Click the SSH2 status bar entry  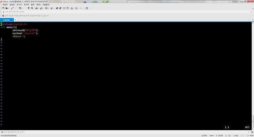[204, 136]
